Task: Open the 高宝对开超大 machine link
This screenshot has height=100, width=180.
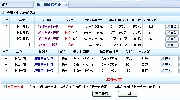Action: (x=49, y=45)
